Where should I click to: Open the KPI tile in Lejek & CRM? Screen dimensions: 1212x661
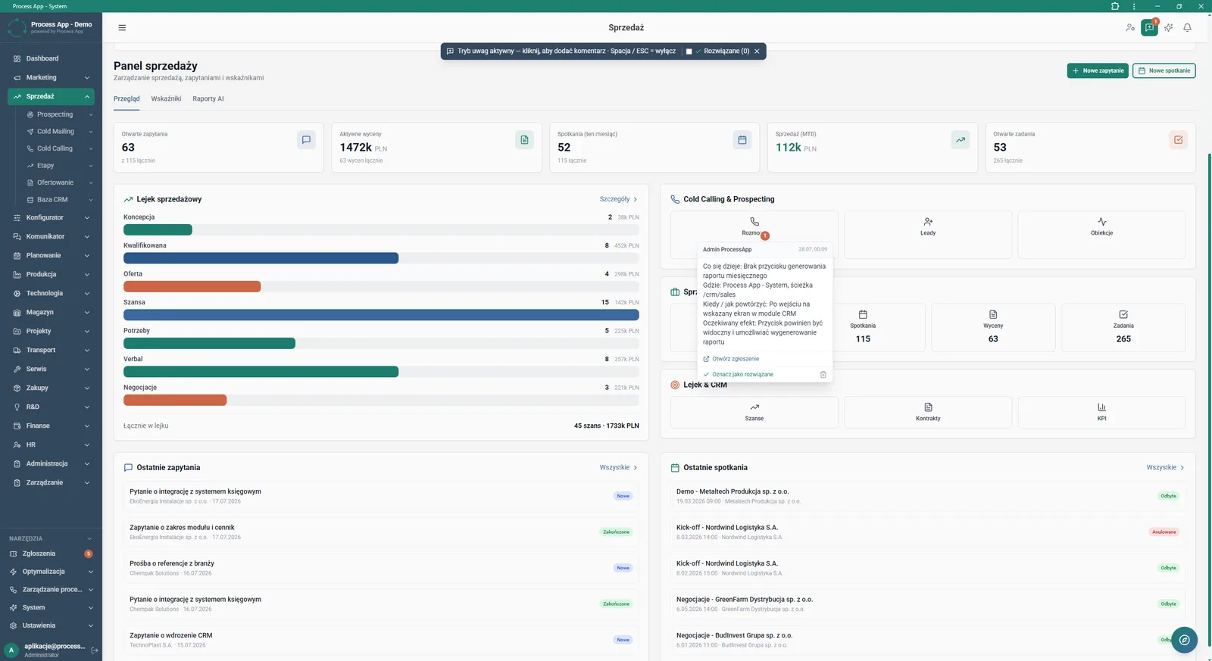pyautogui.click(x=1101, y=413)
